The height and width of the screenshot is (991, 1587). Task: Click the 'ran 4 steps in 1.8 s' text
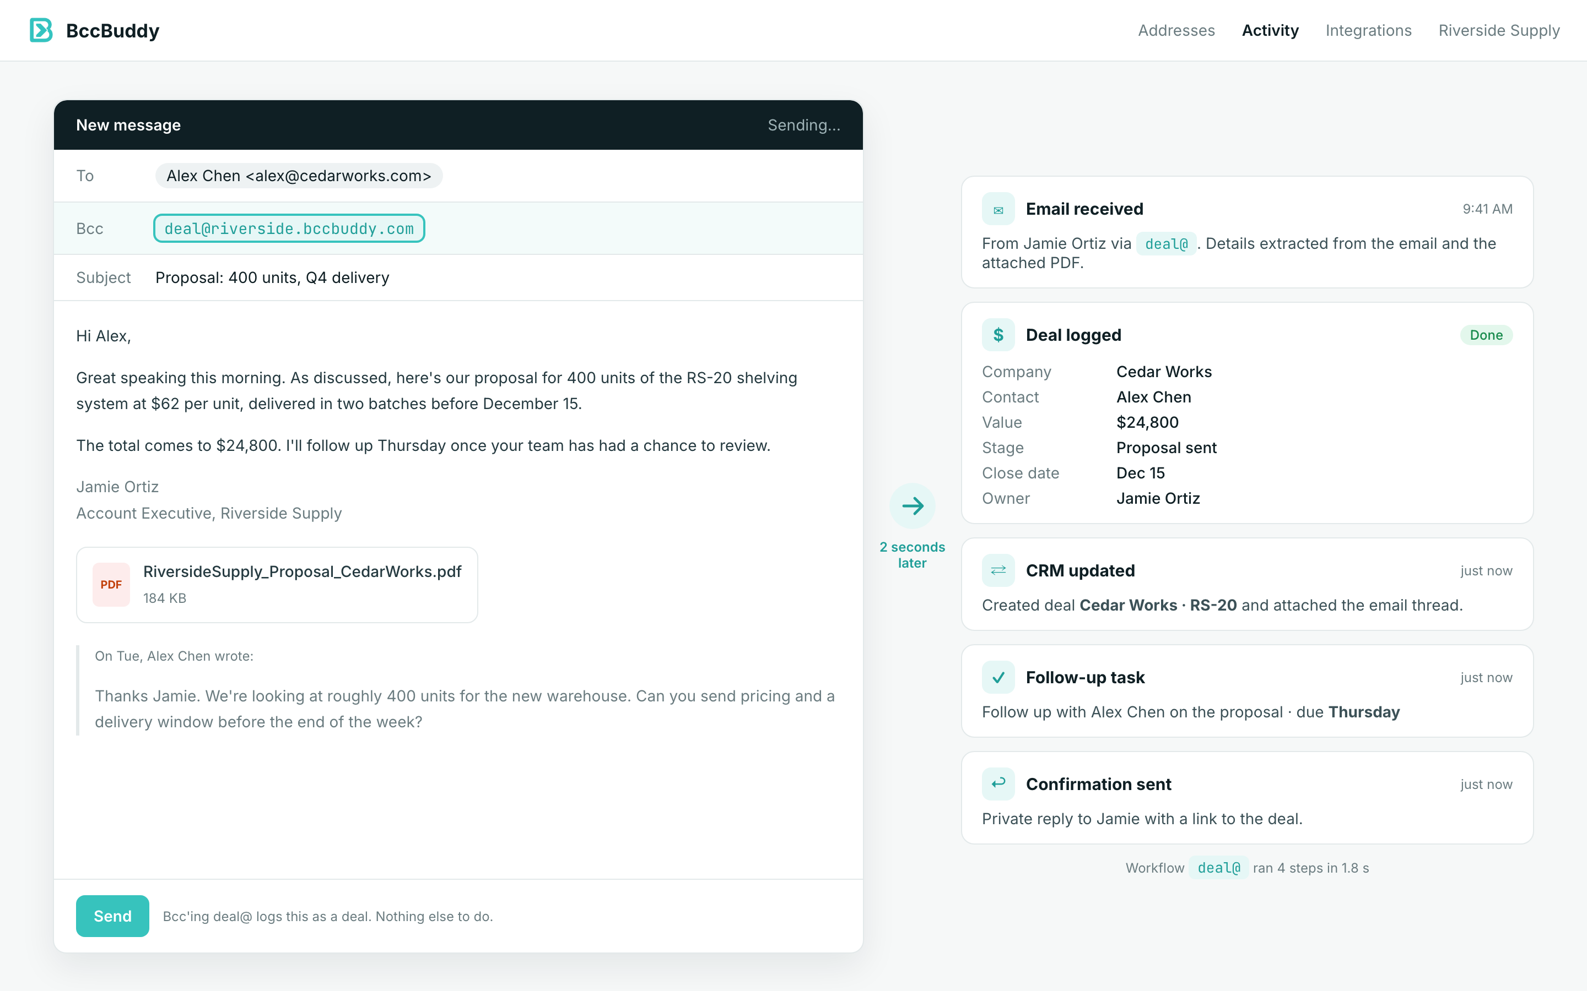tap(1311, 868)
